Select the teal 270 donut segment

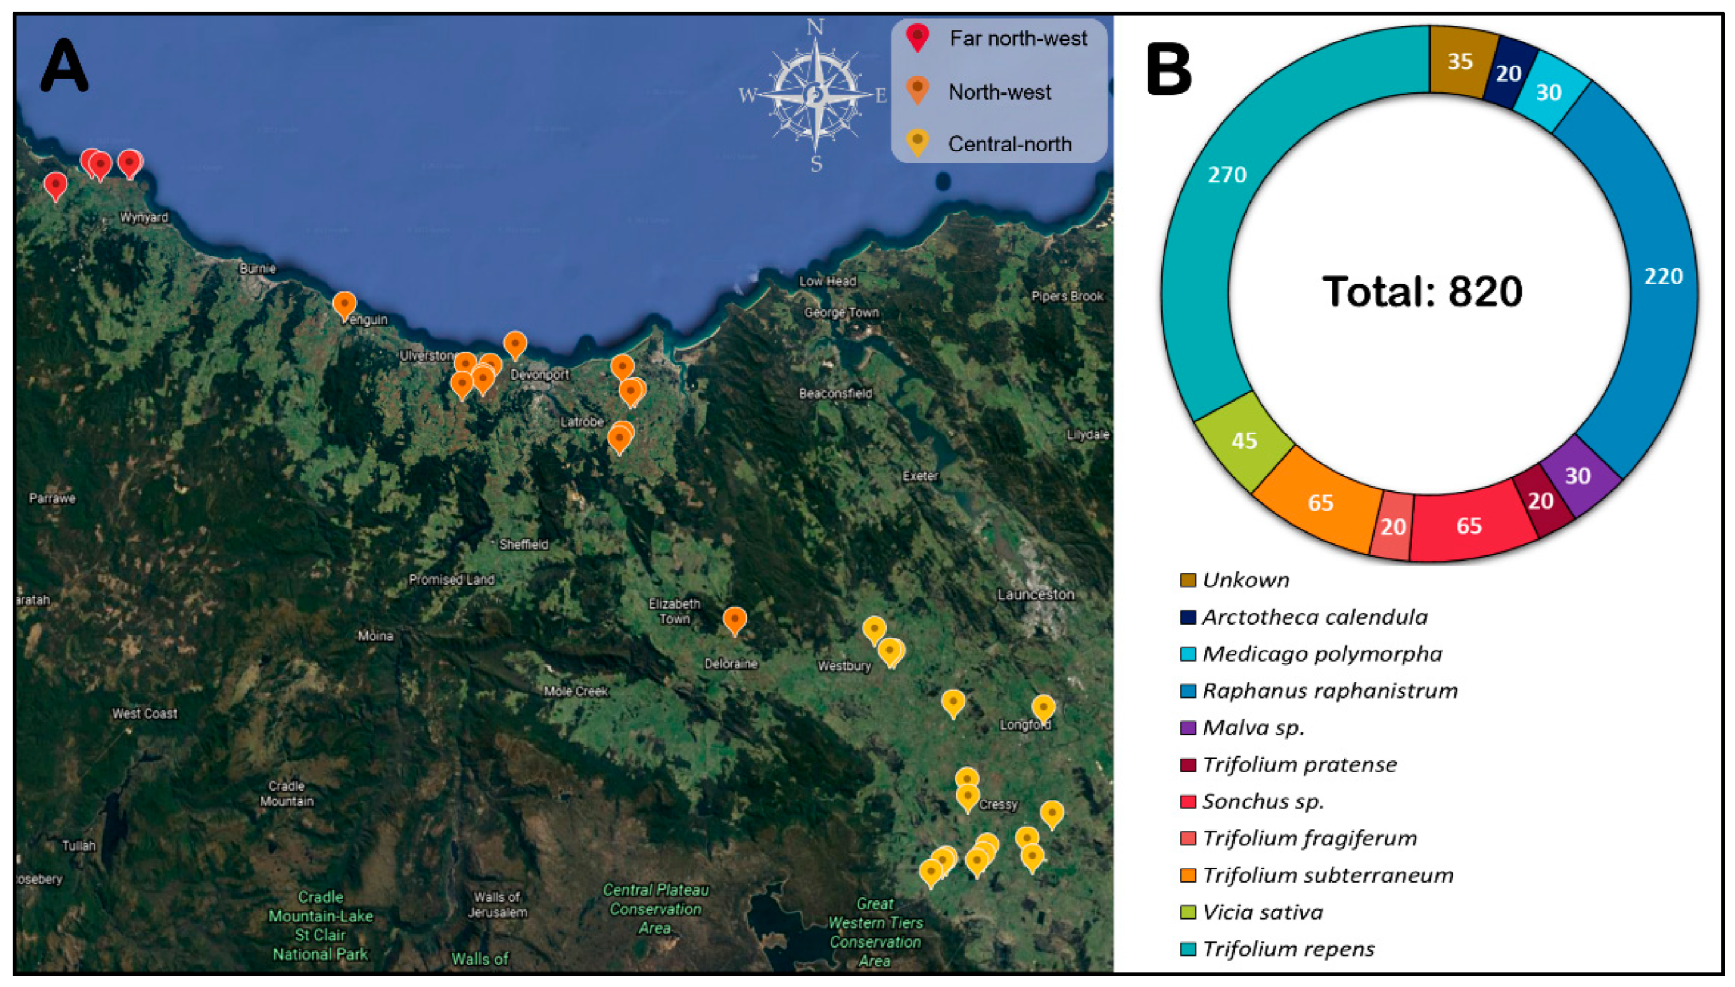coord(1228,175)
